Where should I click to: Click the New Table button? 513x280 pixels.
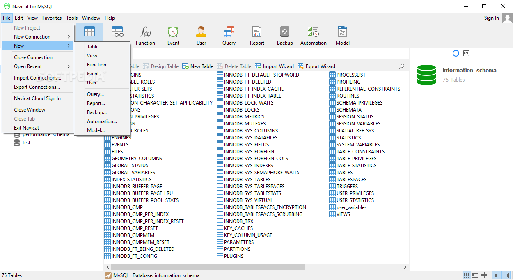pos(198,66)
